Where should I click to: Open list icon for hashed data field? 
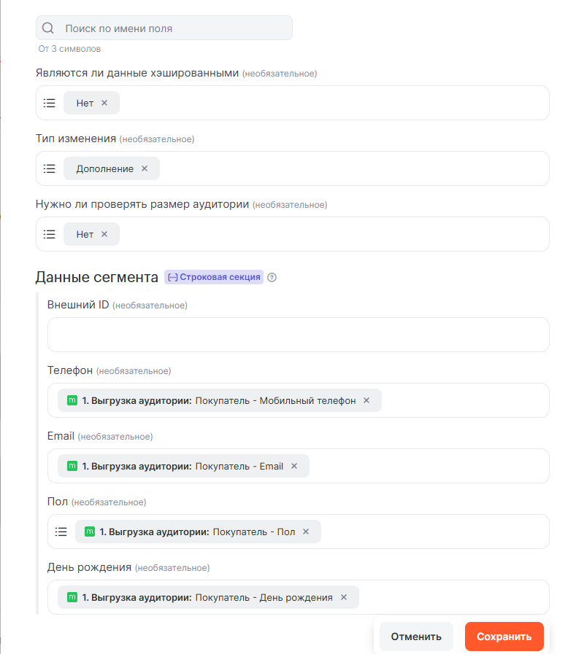50,103
